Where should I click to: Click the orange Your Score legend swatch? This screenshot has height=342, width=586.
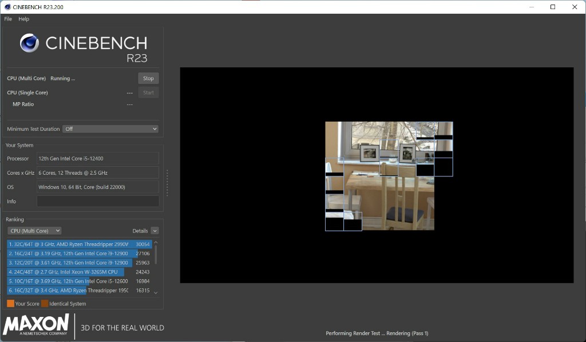[10, 304]
